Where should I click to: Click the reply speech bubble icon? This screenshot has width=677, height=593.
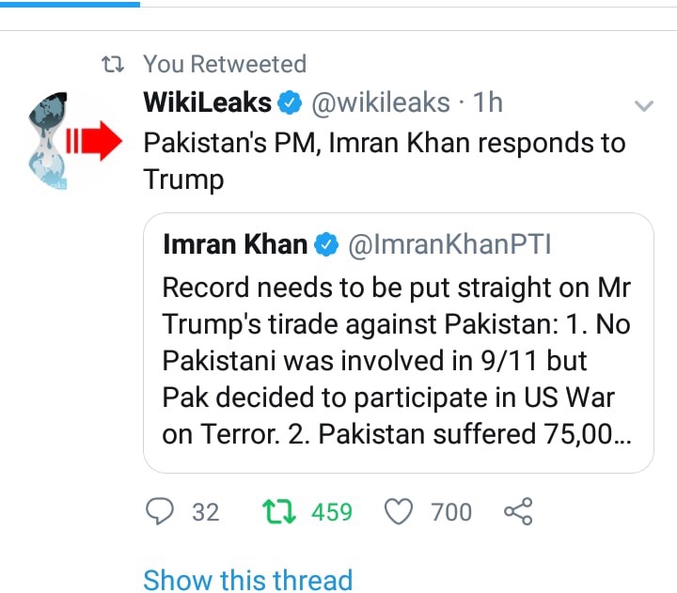[163, 511]
